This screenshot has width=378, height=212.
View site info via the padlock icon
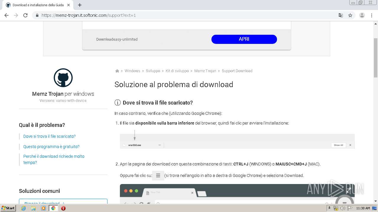coord(37,15)
